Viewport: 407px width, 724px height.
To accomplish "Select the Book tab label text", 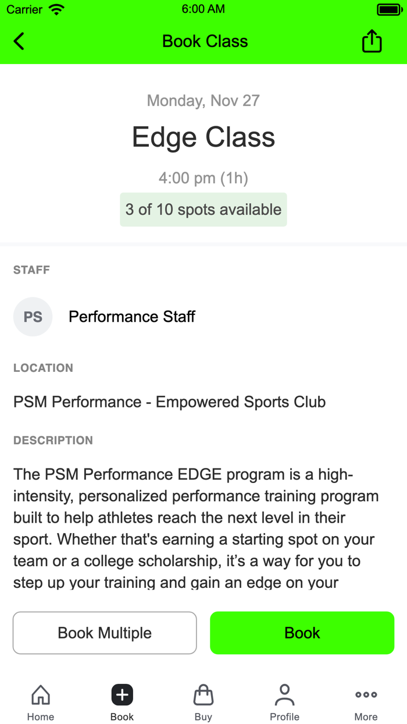I will point(122,716).
